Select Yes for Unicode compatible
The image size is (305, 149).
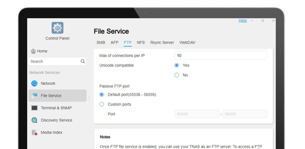[x=177, y=65]
